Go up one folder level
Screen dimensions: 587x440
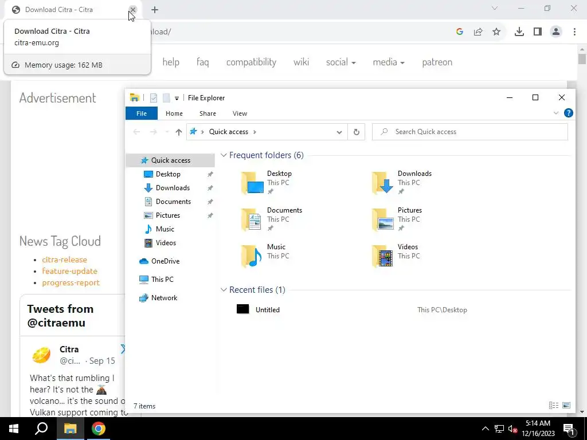[179, 132]
